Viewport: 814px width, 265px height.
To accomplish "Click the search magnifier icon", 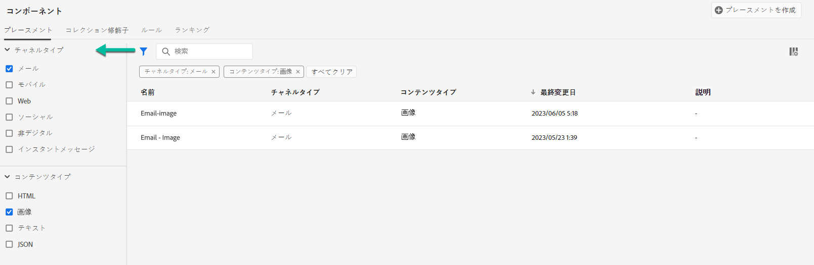I will tap(165, 51).
